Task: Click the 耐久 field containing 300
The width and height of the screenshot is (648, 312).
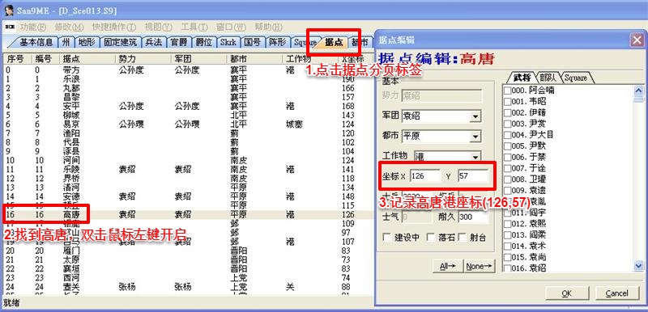Action: pos(473,217)
